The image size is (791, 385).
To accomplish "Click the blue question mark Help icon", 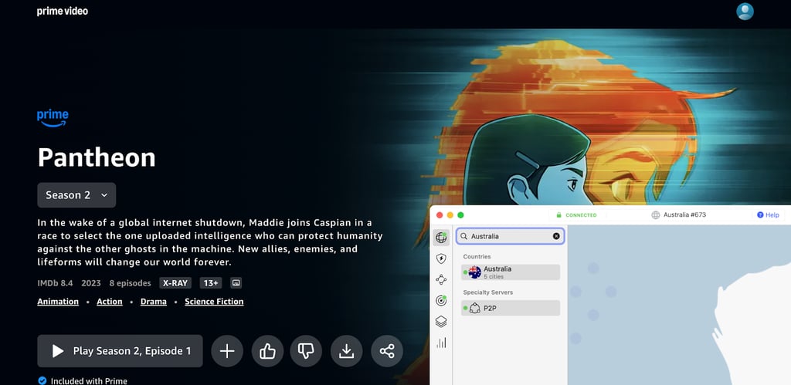I will [x=760, y=214].
